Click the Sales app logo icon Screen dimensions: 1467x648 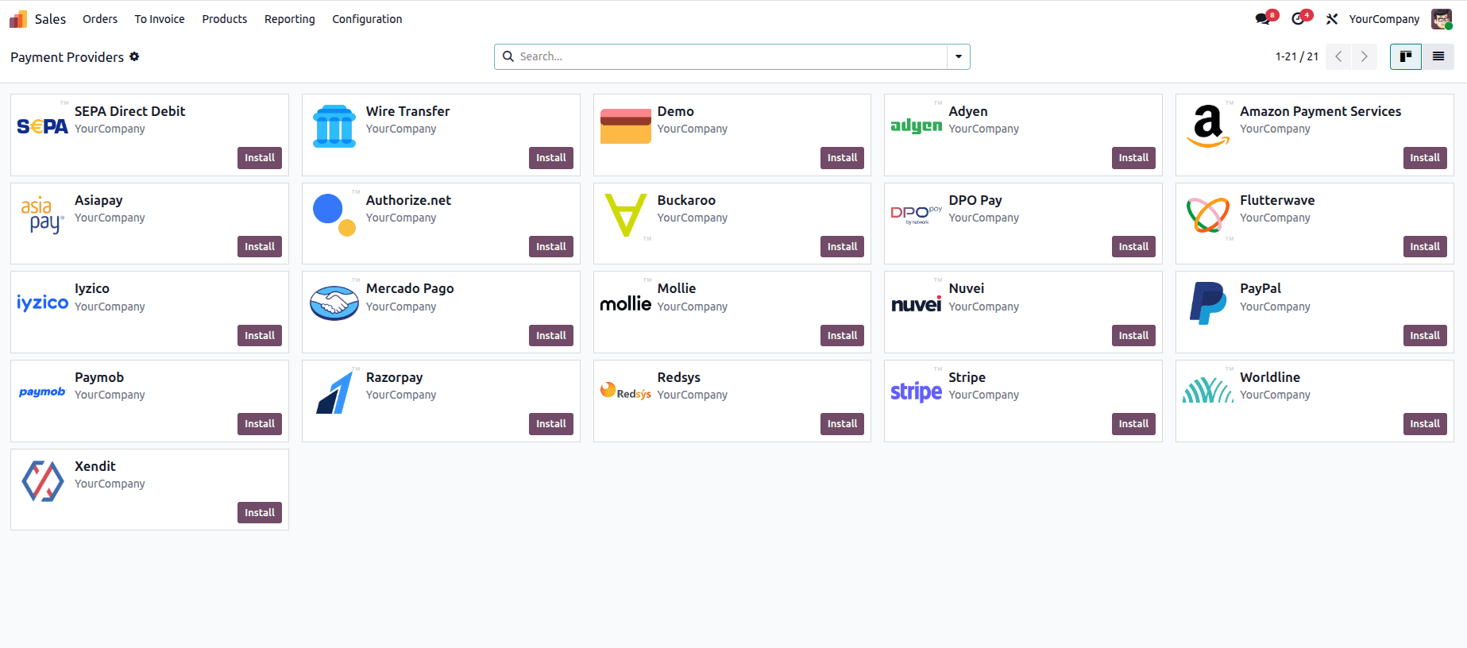pos(18,19)
